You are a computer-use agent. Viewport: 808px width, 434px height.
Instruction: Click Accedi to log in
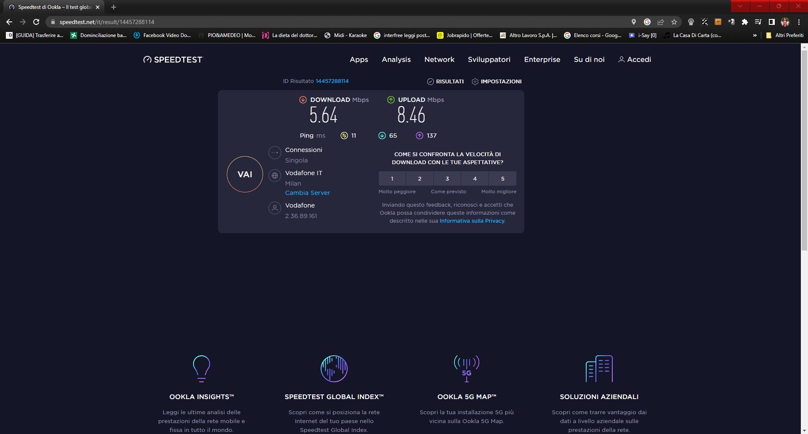coord(635,60)
